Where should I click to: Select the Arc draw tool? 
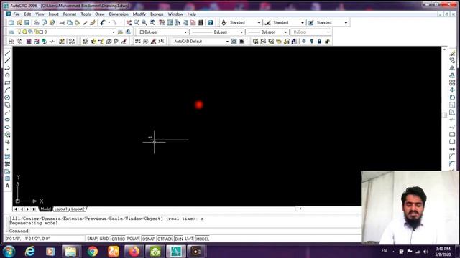[7, 90]
